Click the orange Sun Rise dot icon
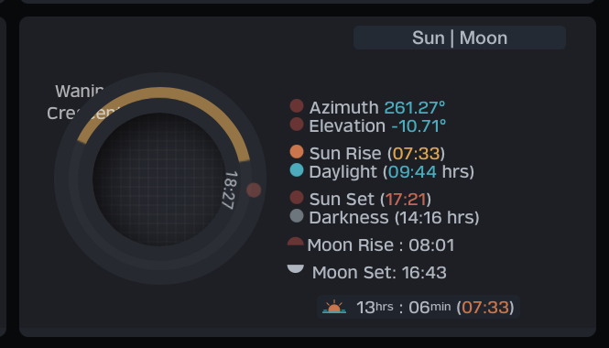Image resolution: width=609 pixels, height=348 pixels. coord(297,152)
